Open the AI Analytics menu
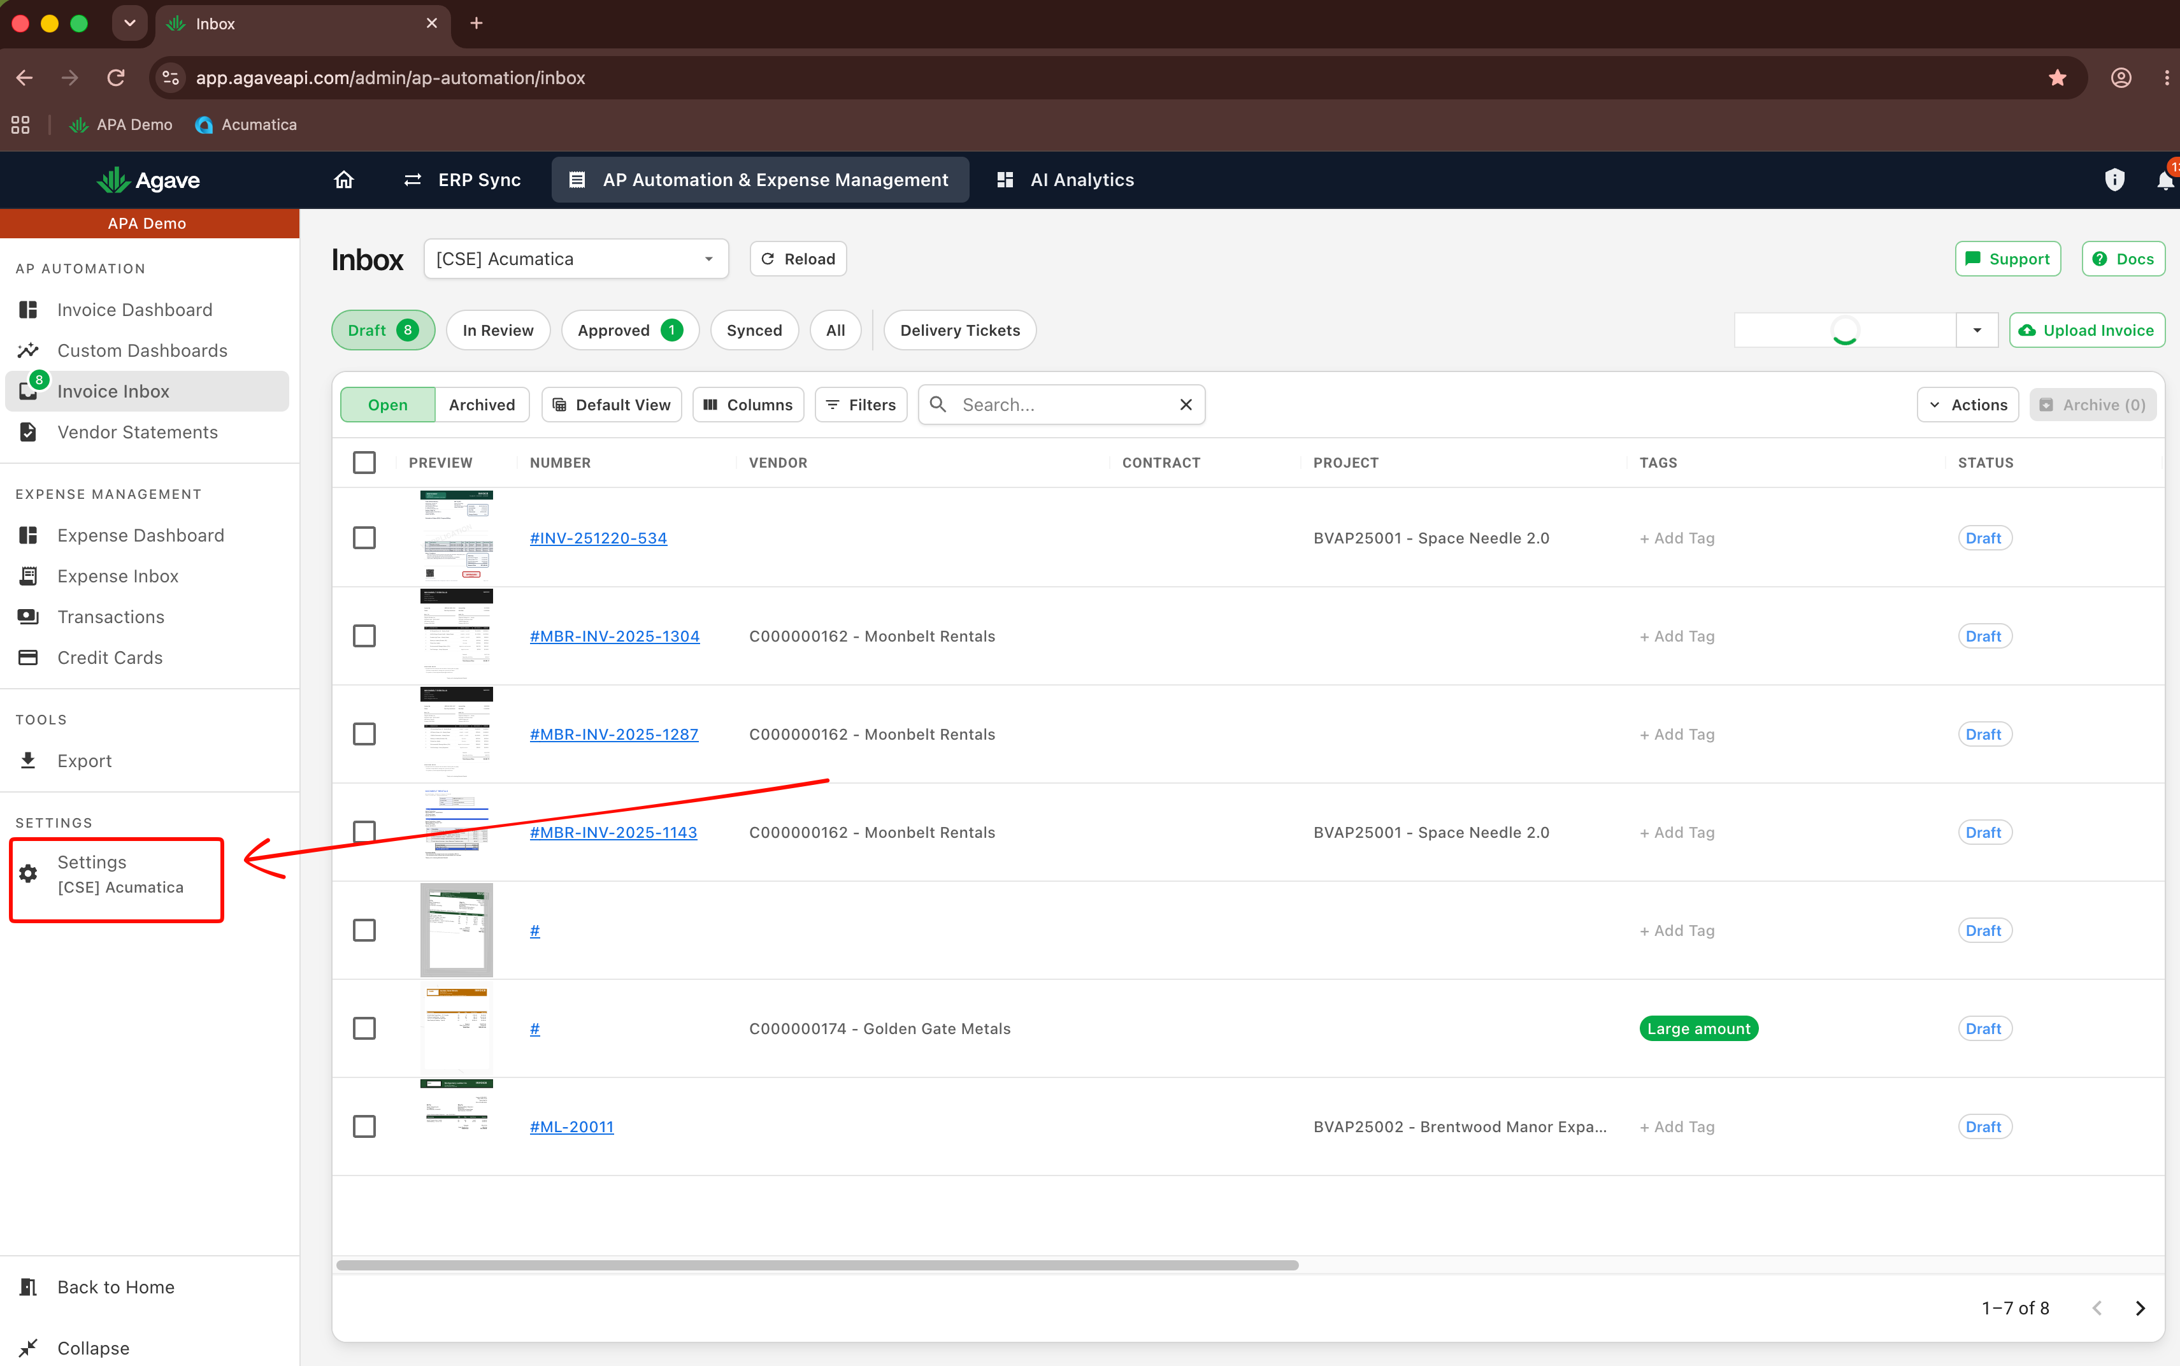Viewport: 2180px width, 1366px height. point(1065,180)
